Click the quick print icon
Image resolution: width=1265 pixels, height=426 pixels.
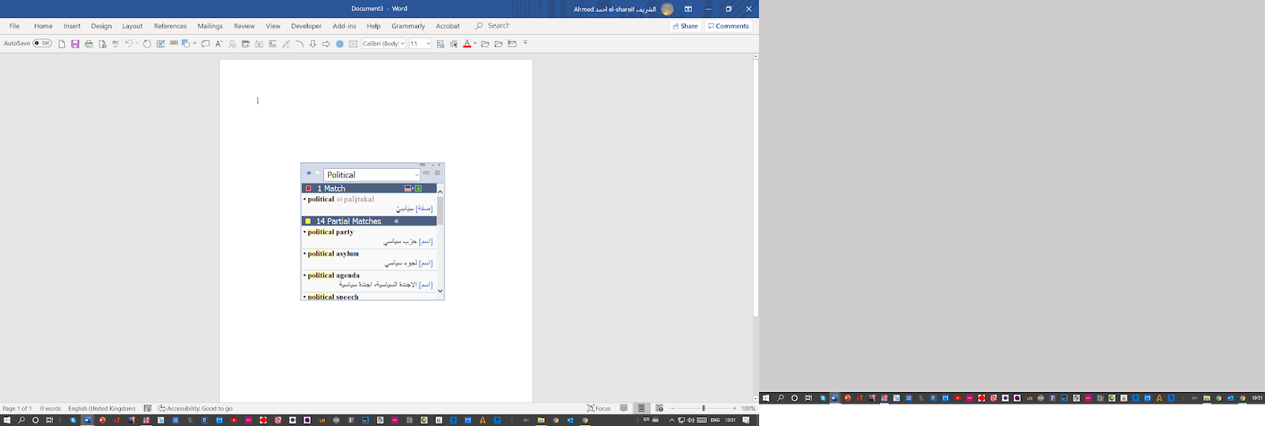tap(89, 44)
